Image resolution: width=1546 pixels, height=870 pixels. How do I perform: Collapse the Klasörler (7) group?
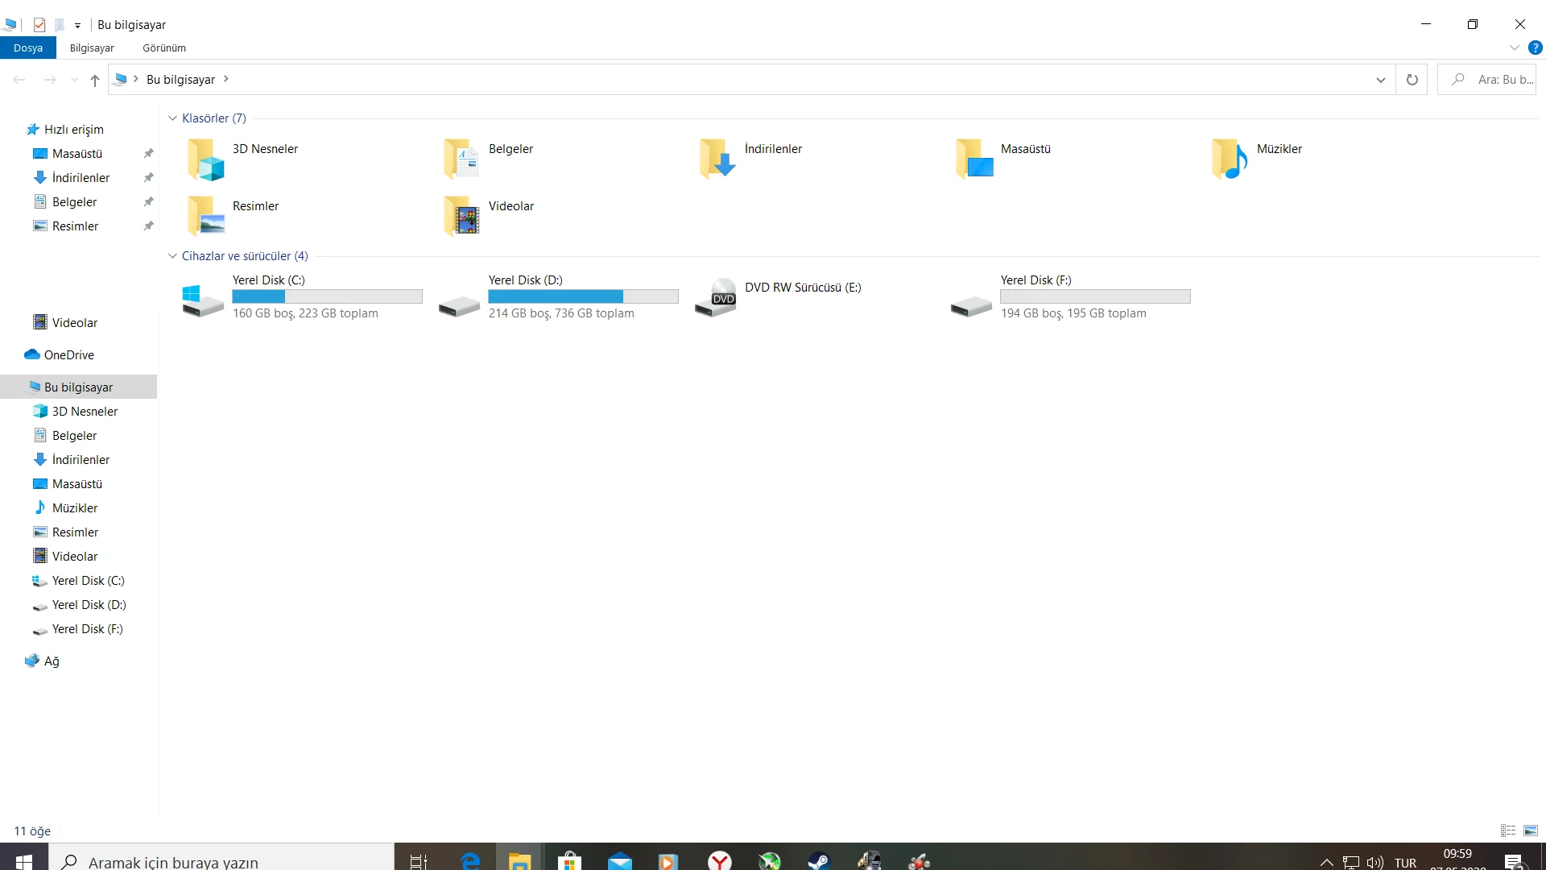[172, 118]
